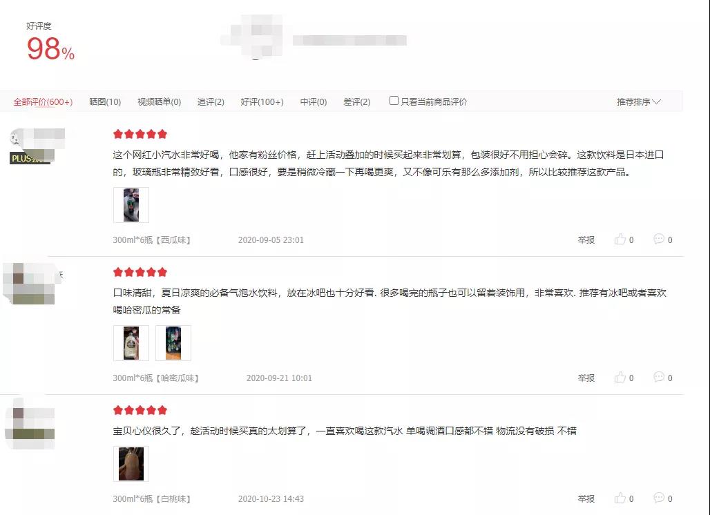Expand the 推荐排序 sort dropdown
This screenshot has height=515, width=710.
coord(638,101)
